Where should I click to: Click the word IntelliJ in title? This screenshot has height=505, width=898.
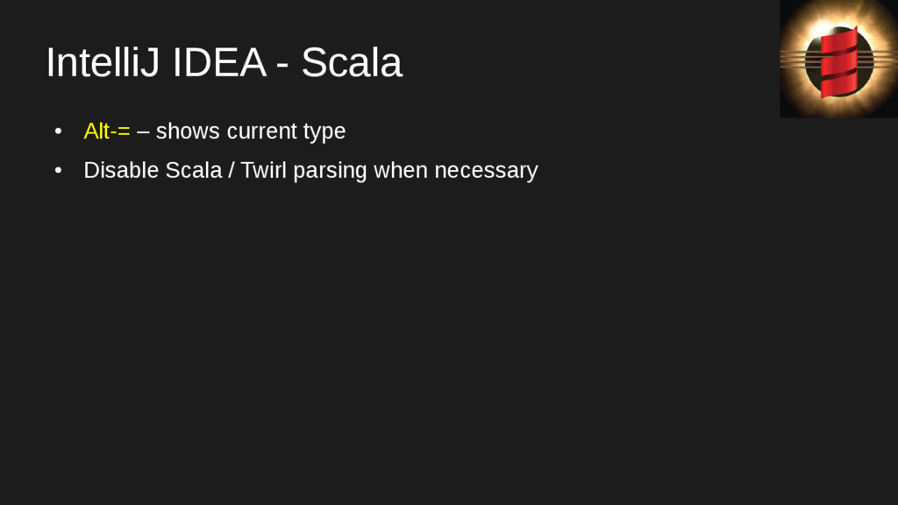pyautogui.click(x=103, y=63)
